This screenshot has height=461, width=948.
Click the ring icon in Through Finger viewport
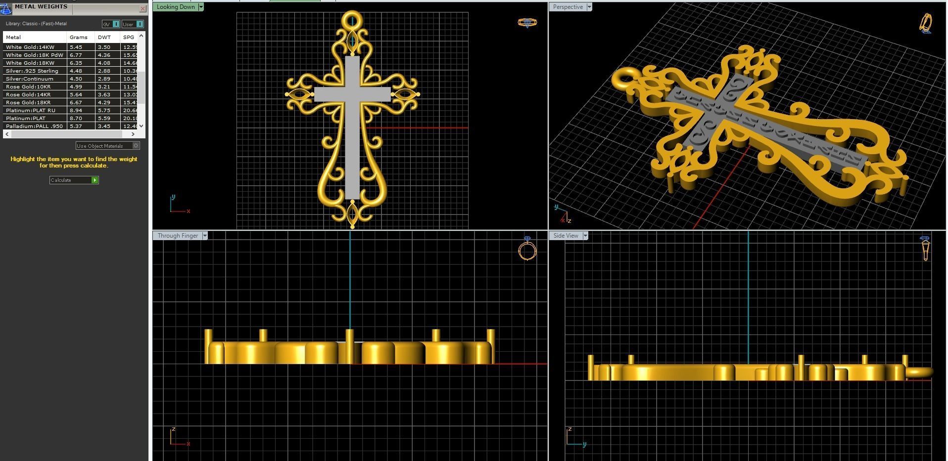coord(527,249)
